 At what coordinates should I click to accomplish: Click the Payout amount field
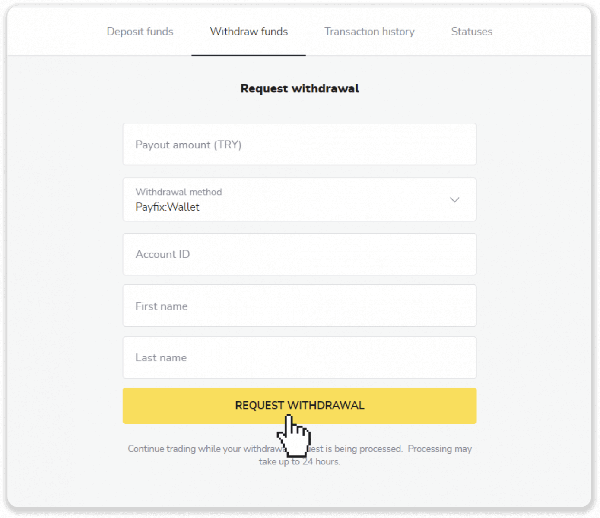coord(299,144)
